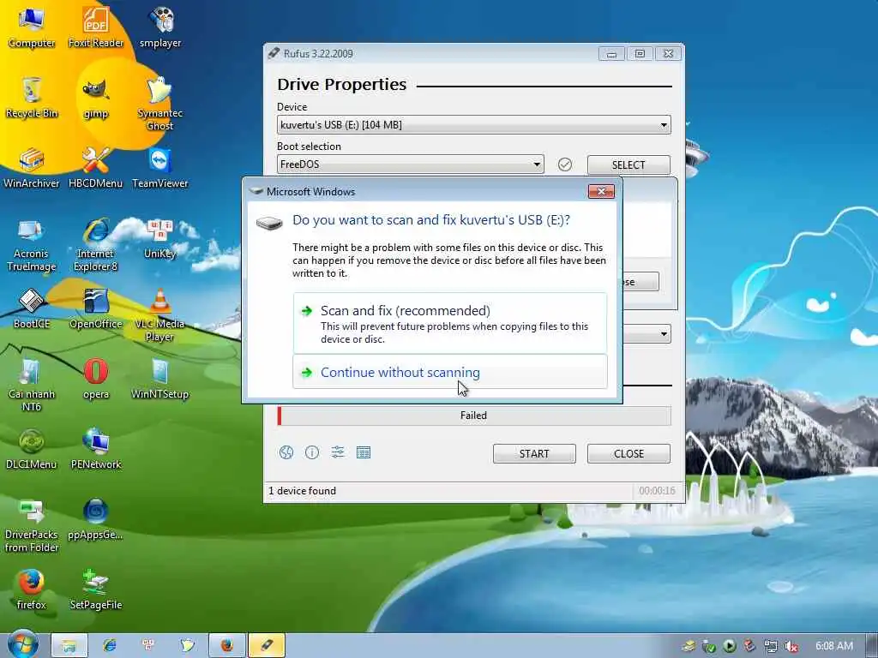Click the Internet Explorer taskbar icon
878x658 pixels.
110,645
